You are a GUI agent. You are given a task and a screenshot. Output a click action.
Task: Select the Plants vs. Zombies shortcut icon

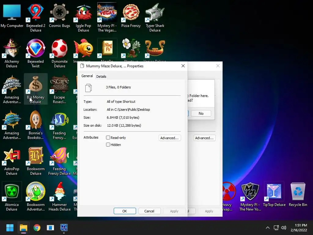(131, 49)
